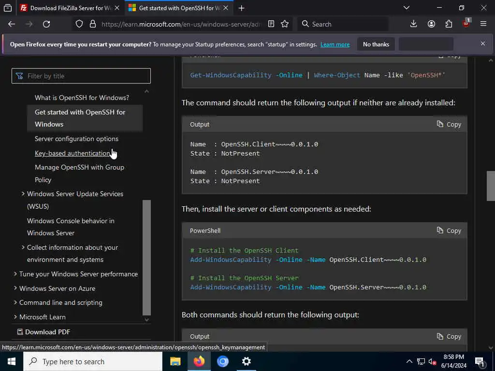
Task: Click the Filter by title field
Action: pyautogui.click(x=81, y=76)
